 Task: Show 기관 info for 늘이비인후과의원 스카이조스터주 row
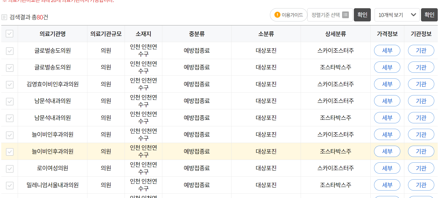(421, 134)
